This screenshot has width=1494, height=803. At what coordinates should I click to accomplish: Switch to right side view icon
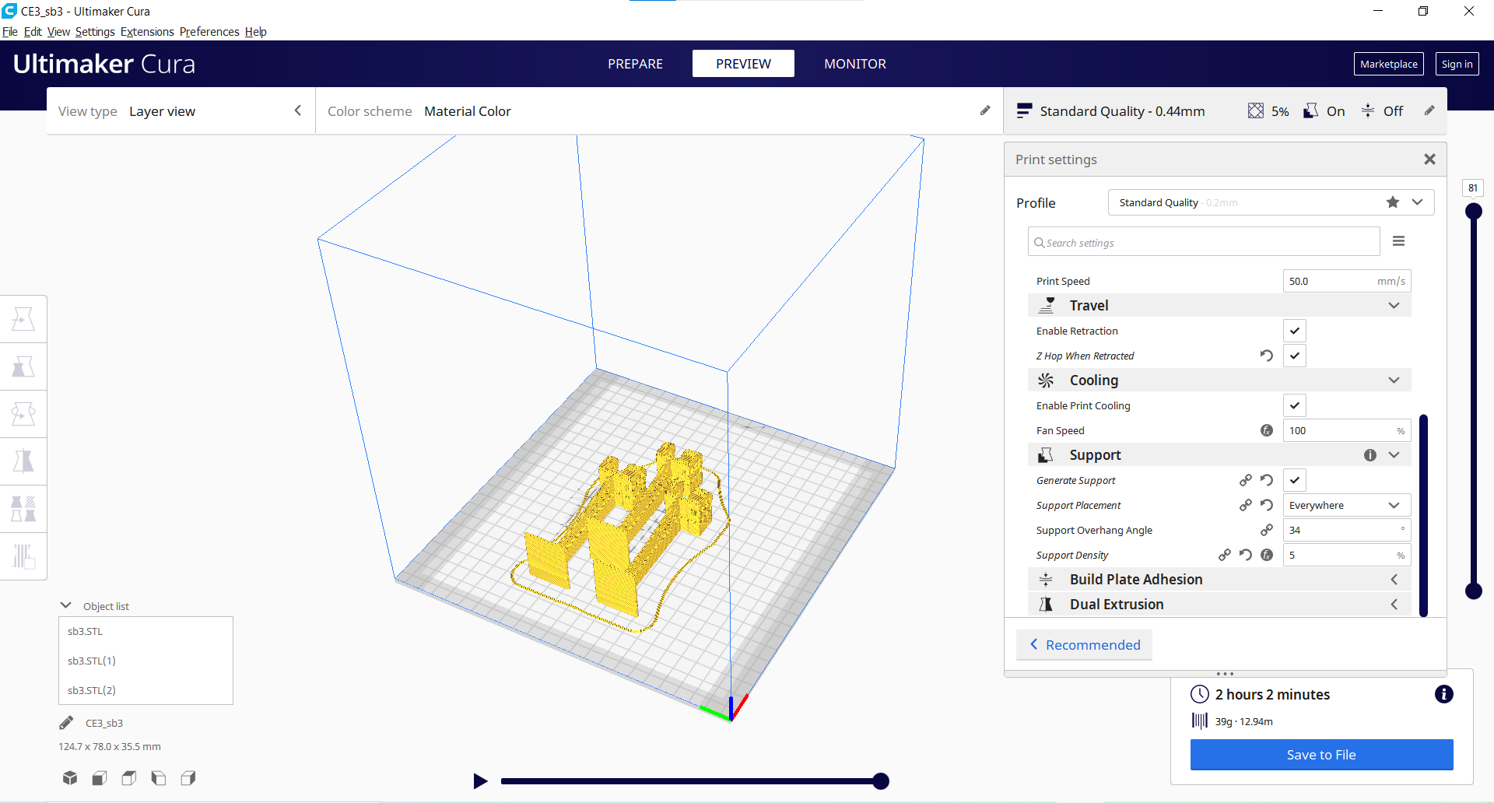click(x=188, y=778)
